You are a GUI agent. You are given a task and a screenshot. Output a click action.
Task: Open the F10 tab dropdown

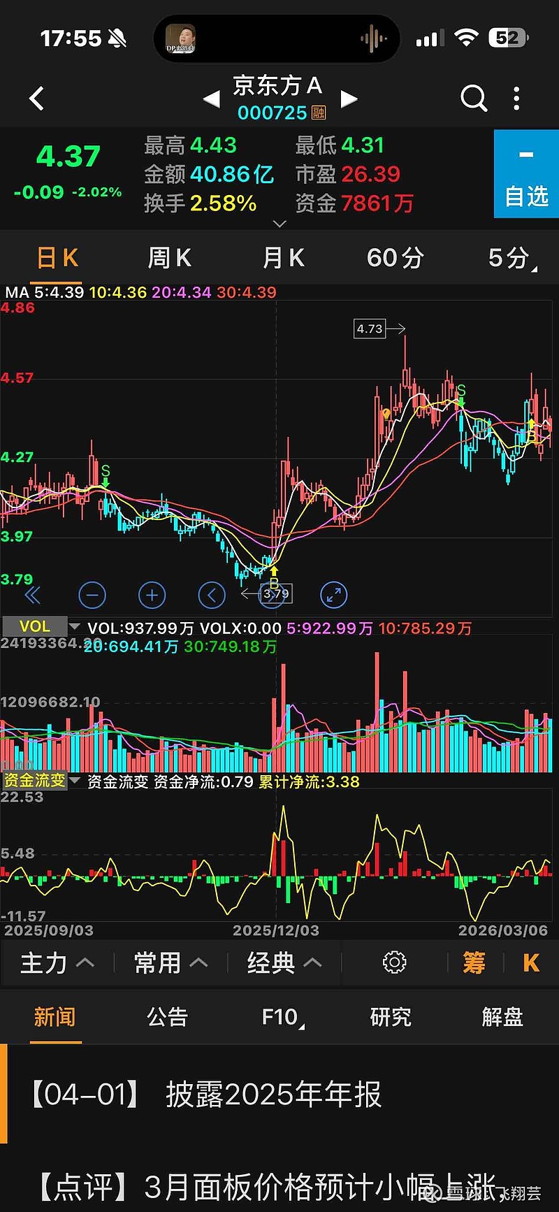pos(282,1018)
